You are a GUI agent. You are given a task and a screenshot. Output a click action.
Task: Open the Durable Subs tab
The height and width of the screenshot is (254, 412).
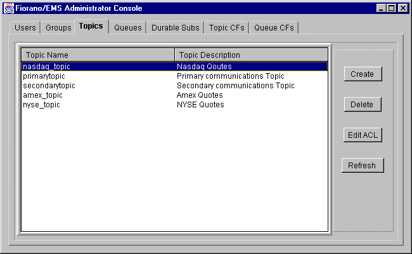click(175, 28)
